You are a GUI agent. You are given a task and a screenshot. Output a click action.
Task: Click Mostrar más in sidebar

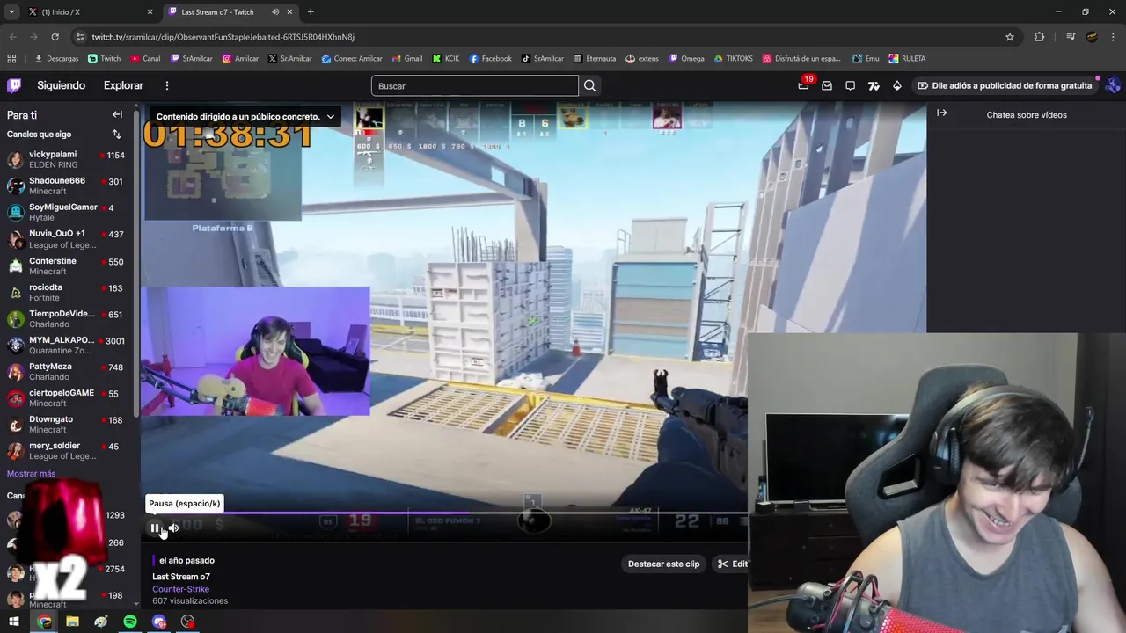pos(31,474)
